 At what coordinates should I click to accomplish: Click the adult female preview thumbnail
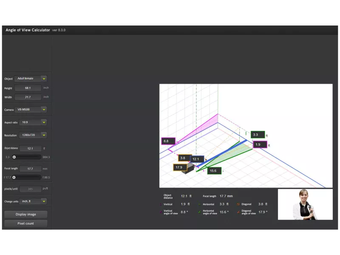click(305, 204)
